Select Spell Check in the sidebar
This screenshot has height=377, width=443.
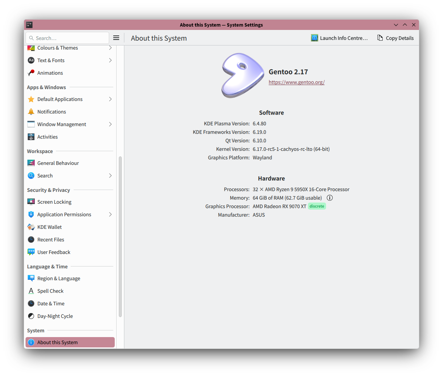(70, 291)
